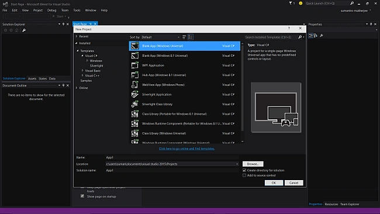Enable Add to source control checkbox
The width and height of the screenshot is (380, 214).
(x=244, y=175)
